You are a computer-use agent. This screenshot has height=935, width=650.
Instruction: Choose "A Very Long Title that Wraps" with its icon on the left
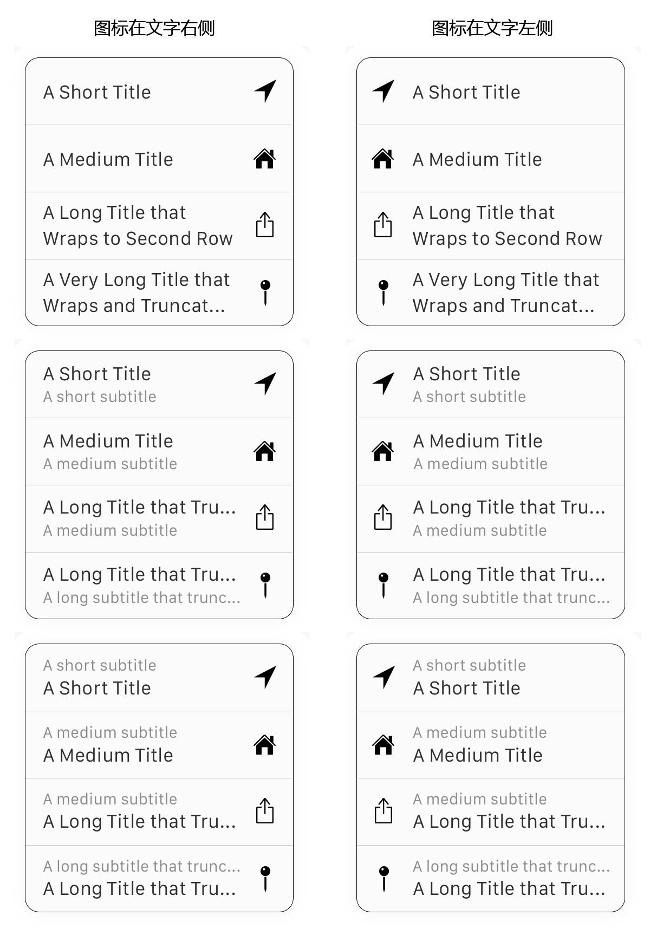[x=491, y=293]
